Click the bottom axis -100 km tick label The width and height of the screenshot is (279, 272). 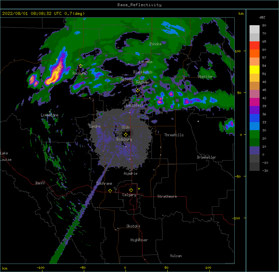point(40,267)
